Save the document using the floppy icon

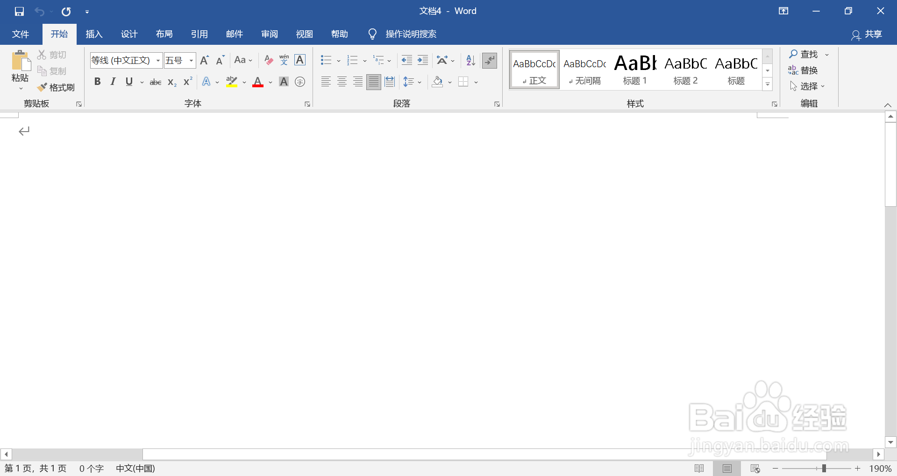[x=19, y=11]
